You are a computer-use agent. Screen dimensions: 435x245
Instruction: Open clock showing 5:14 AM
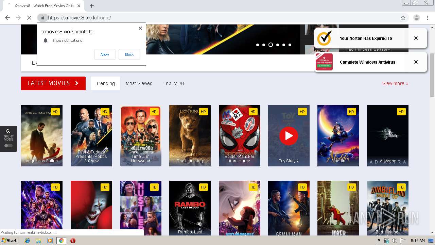tap(418, 241)
